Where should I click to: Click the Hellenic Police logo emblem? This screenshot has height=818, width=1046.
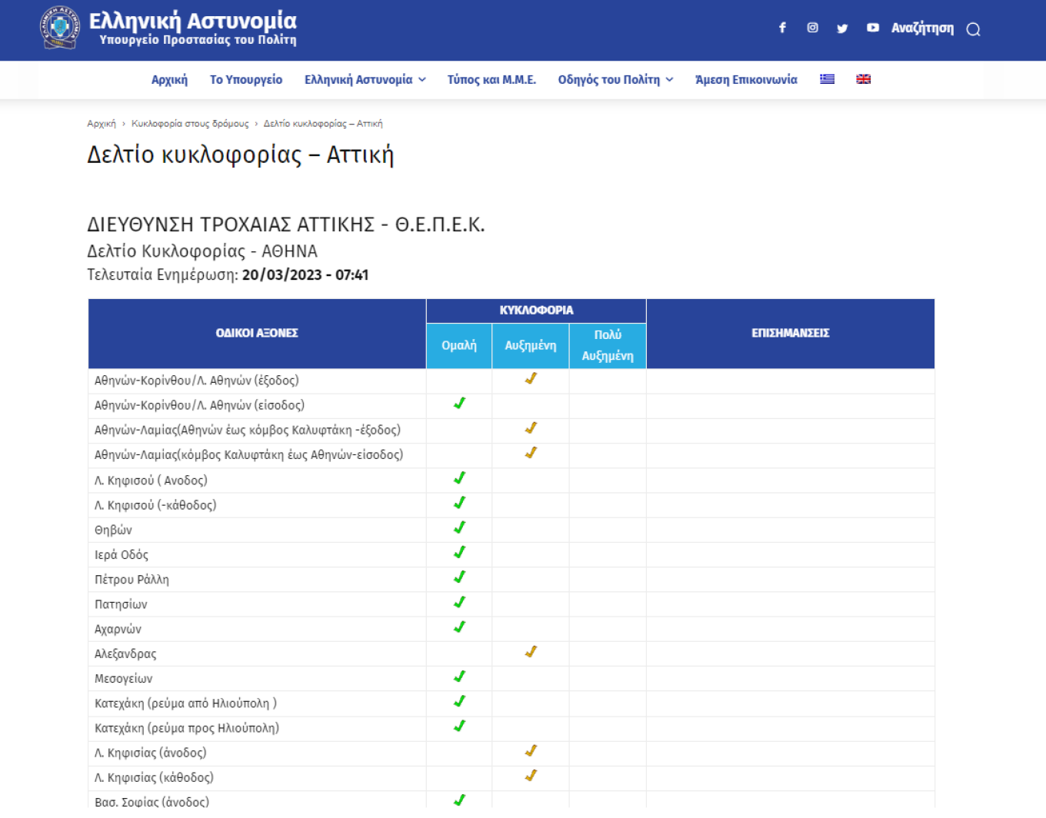[59, 28]
